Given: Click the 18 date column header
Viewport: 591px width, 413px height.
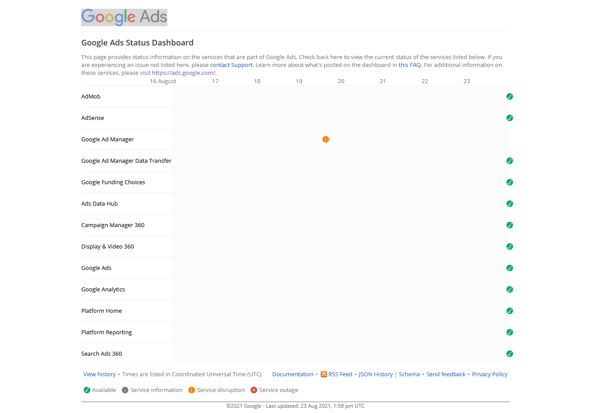Looking at the screenshot, I should [x=257, y=81].
